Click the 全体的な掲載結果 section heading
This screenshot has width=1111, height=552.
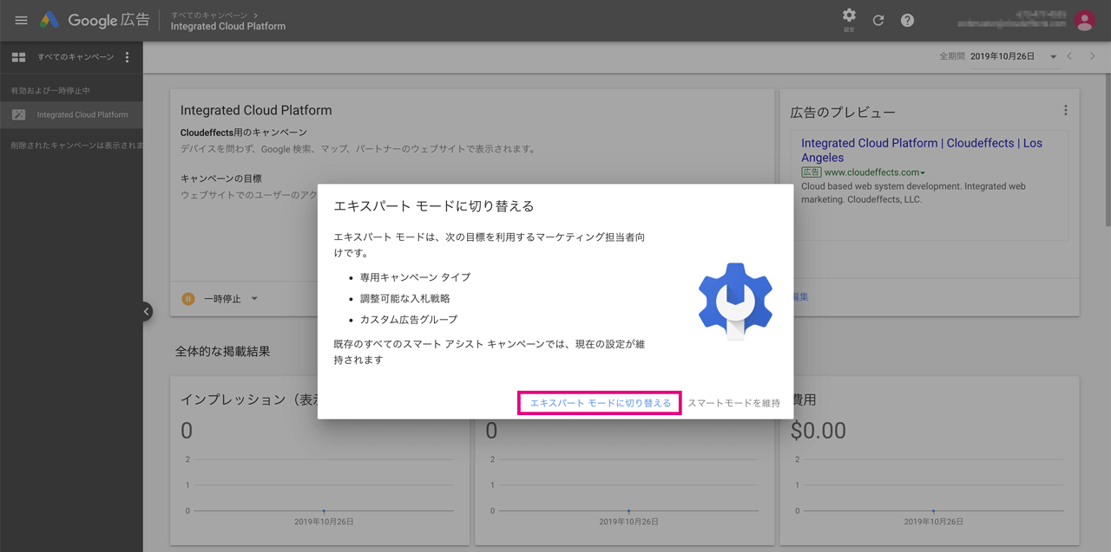(x=222, y=351)
